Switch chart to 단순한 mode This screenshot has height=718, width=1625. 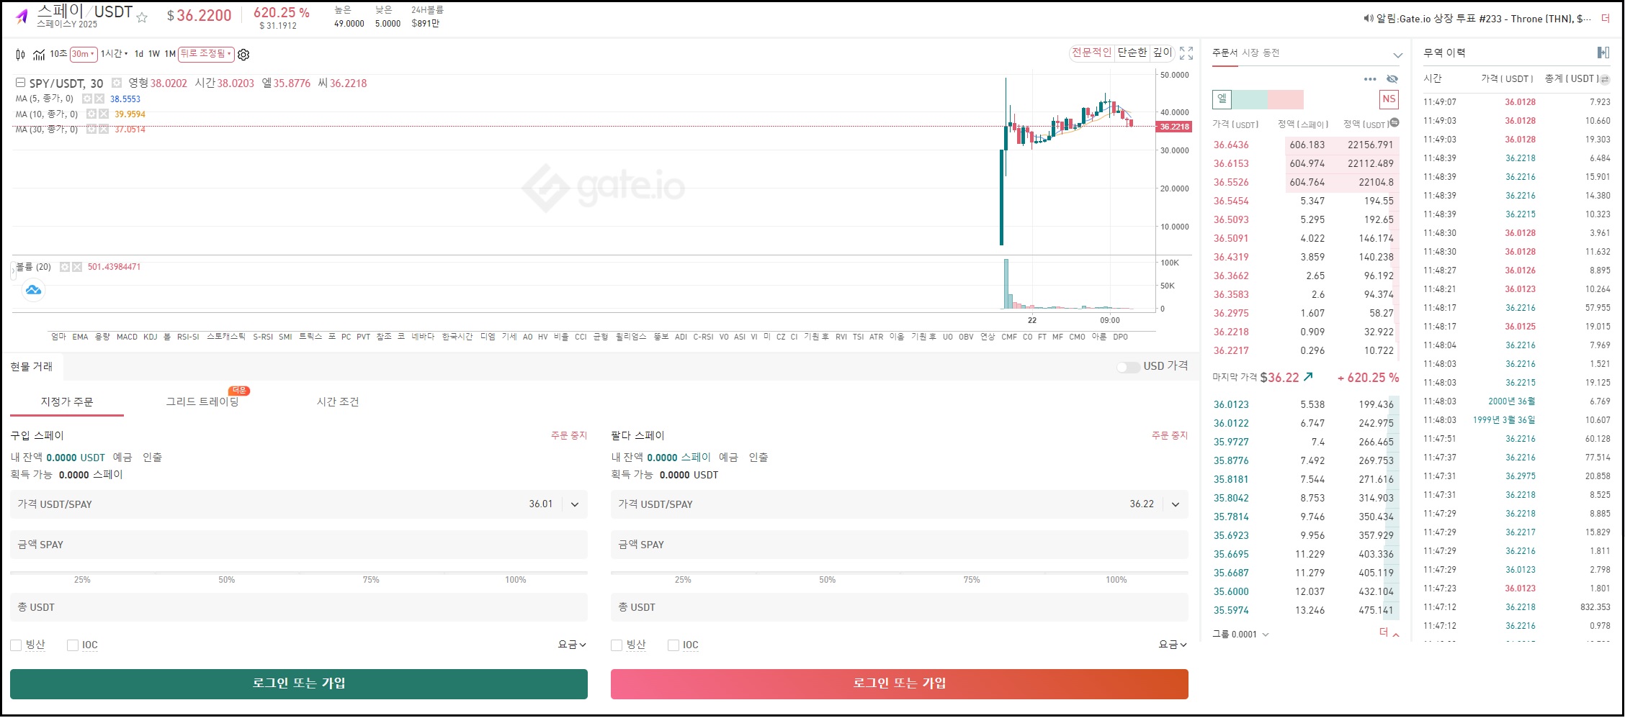coord(1132,53)
